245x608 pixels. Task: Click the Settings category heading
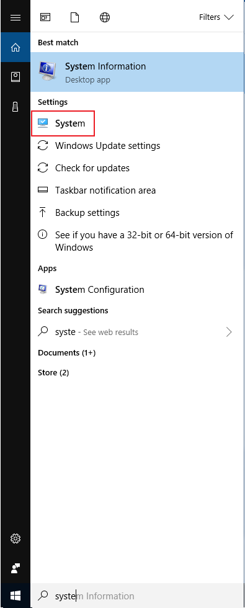point(53,102)
